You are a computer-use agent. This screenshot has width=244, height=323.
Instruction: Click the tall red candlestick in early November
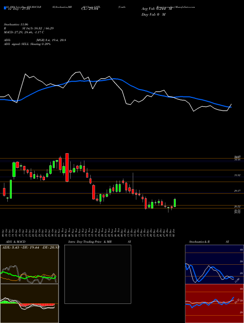67,167
